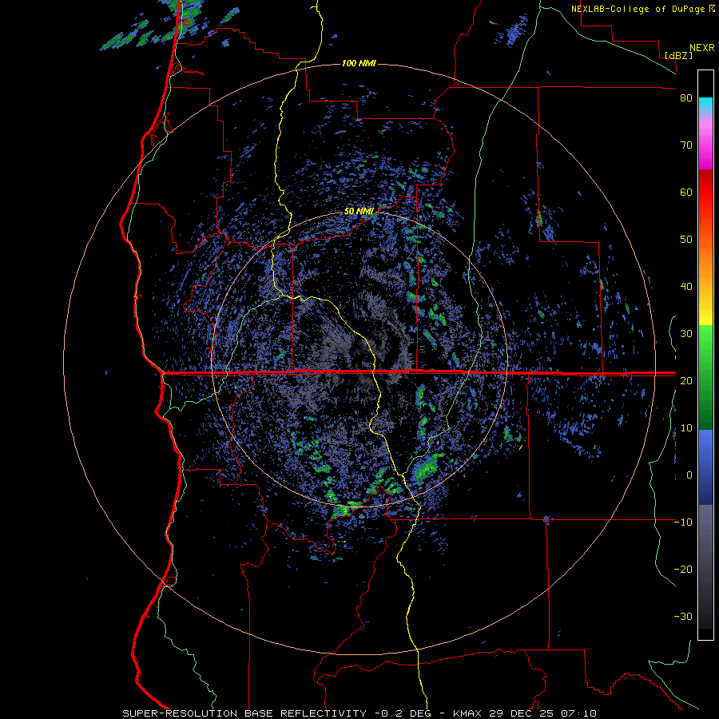Click the KMAX station identifier in caption
The height and width of the screenshot is (719, 719).
coord(468,713)
